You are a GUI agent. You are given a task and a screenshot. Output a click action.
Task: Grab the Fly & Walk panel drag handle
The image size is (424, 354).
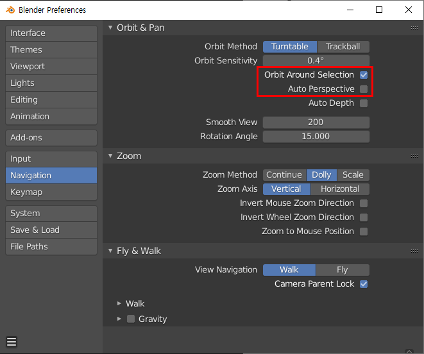[x=414, y=251]
